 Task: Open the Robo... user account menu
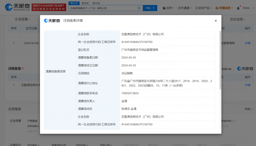[x=248, y=8]
